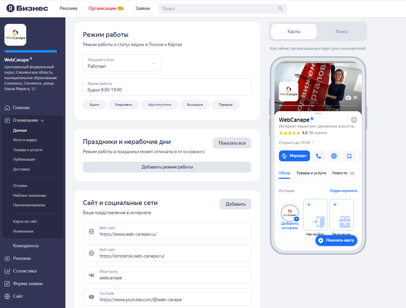
Task: Click the Сайт globe icon in sidebar
Action: pyautogui.click(x=7, y=296)
